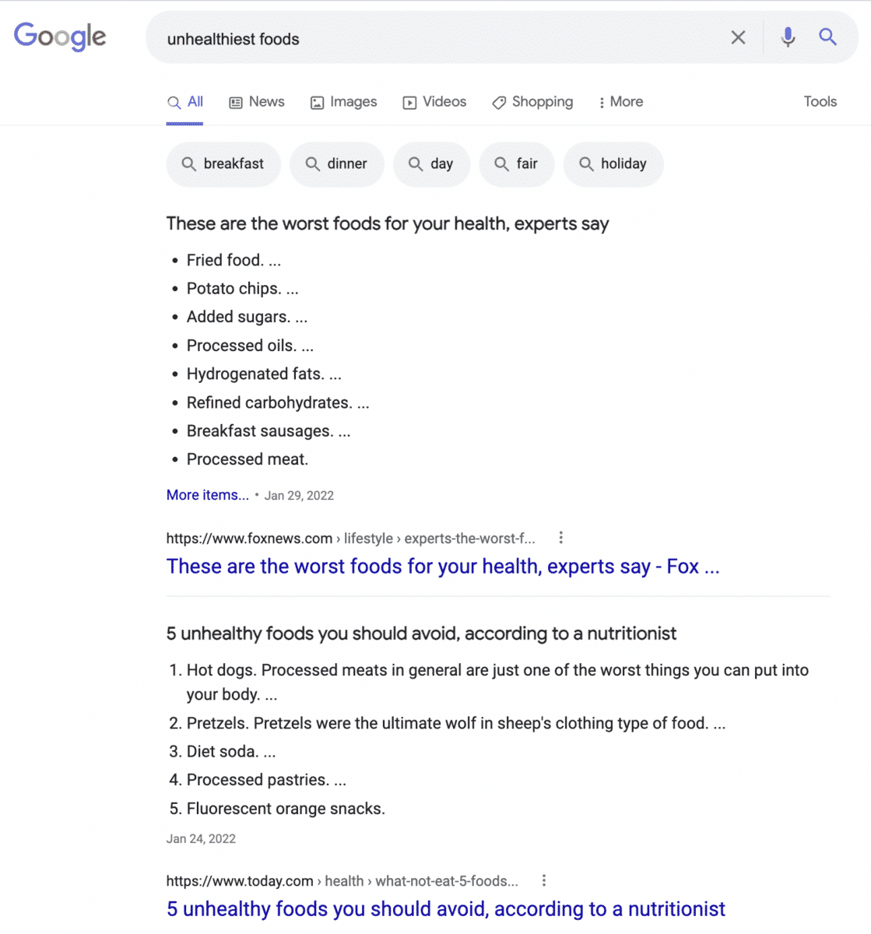This screenshot has width=871, height=934.
Task: Start voice search with microphone icon
Action: [788, 37]
